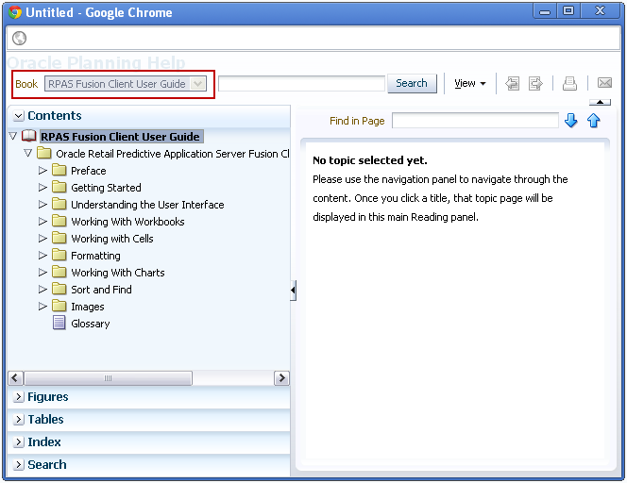
Task: Click the contents horizontal scrollbar thumb
Action: 108,378
